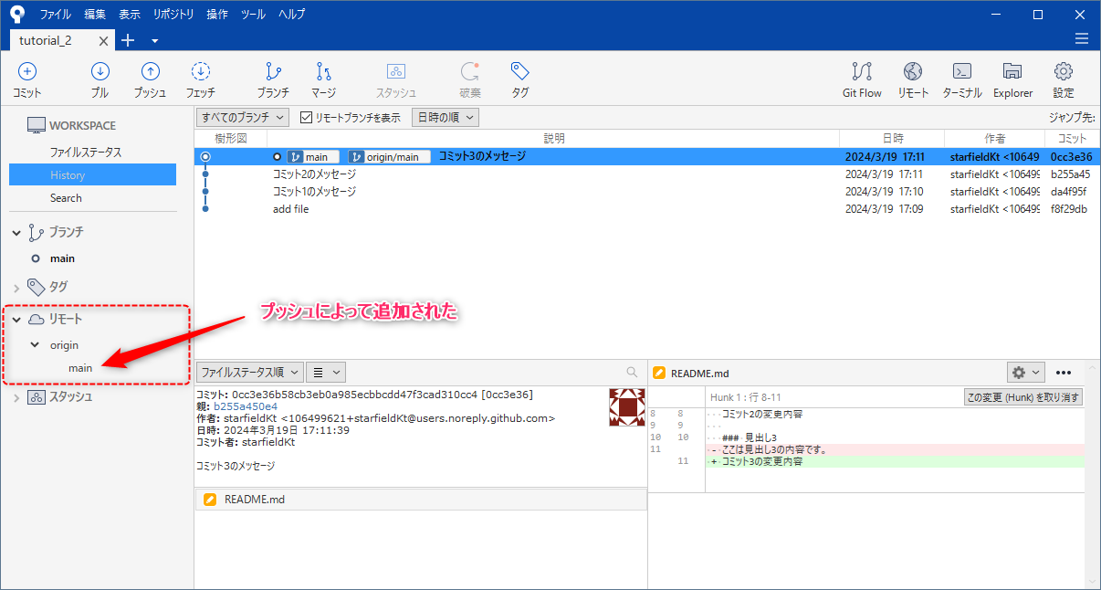This screenshot has height=590, width=1101.
Task: Expand the タグ section in sidebar
Action: point(16,288)
